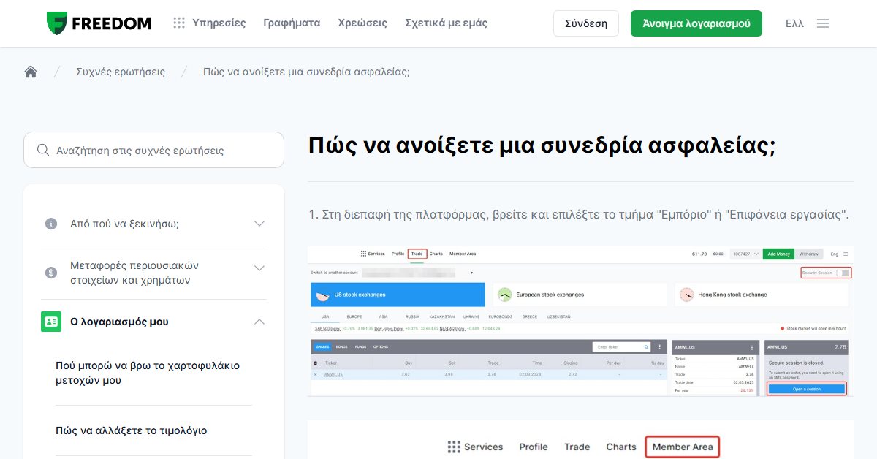877x459 pixels.
Task: Open the 'Γραφήματα' menu item
Action: (x=292, y=23)
